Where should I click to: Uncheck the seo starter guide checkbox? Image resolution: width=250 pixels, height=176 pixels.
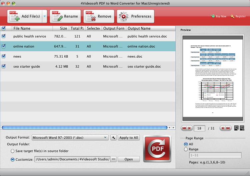4,66
